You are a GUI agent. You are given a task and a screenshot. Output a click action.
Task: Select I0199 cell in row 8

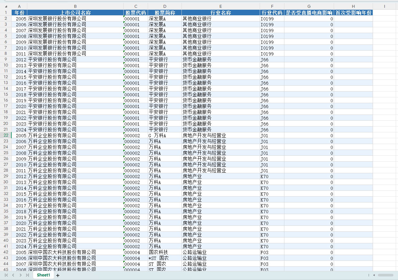click(272, 54)
